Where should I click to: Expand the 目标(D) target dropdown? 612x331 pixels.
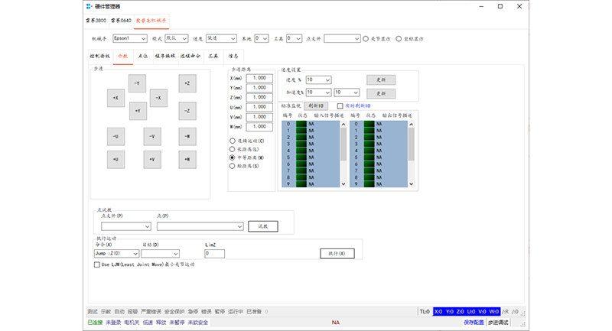[x=160, y=254]
